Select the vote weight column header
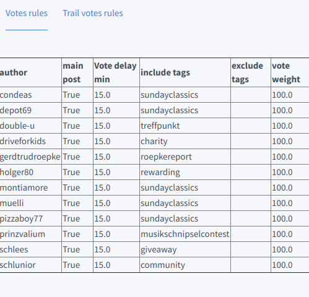This screenshot has width=309, height=297. [290, 72]
